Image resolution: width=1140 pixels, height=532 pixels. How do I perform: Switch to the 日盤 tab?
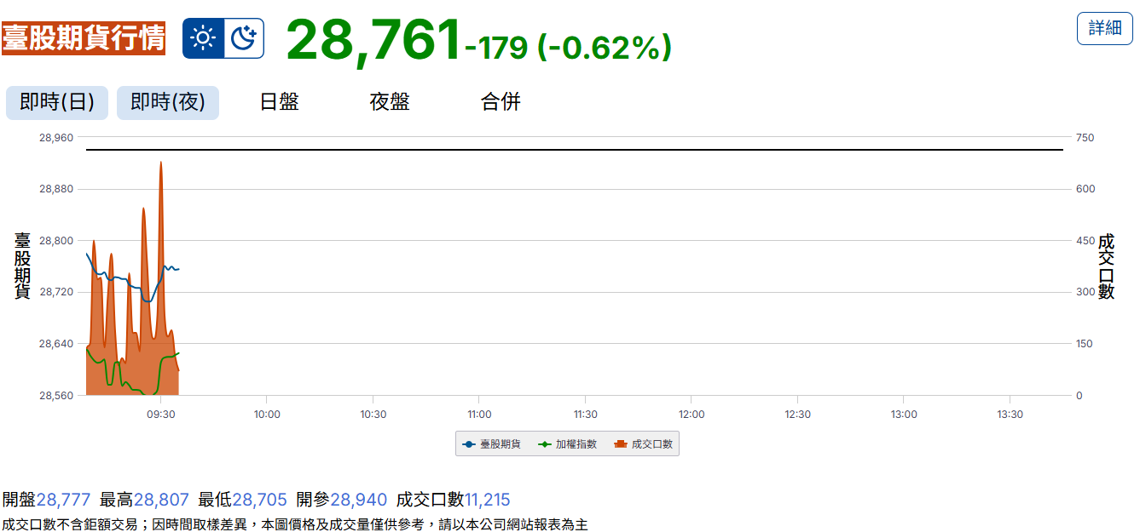pos(279,103)
